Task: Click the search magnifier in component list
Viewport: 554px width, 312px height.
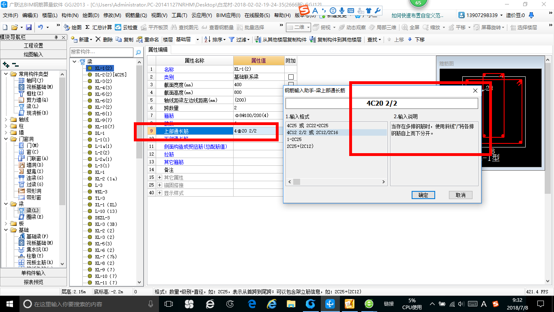Action: 138,52
